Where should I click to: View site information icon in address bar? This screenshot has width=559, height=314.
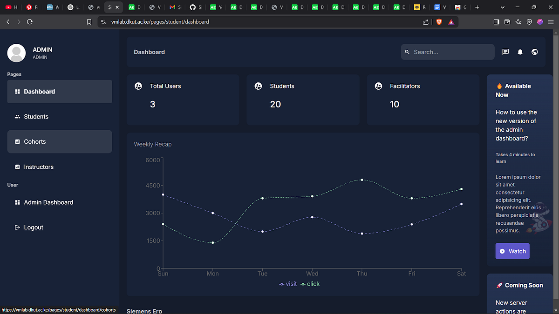(103, 22)
